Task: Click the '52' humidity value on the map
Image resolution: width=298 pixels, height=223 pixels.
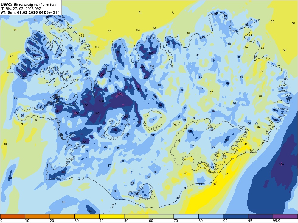Action: click(261, 71)
